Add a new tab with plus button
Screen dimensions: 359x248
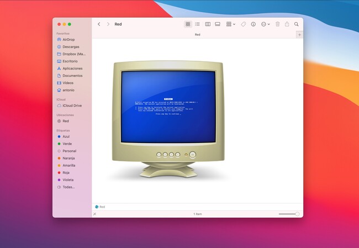click(x=299, y=35)
